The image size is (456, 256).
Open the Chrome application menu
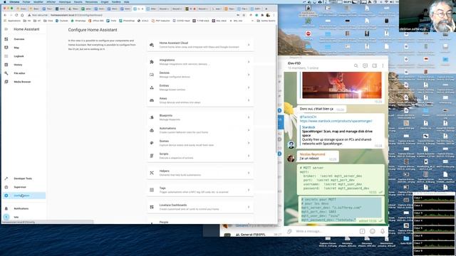14,1
